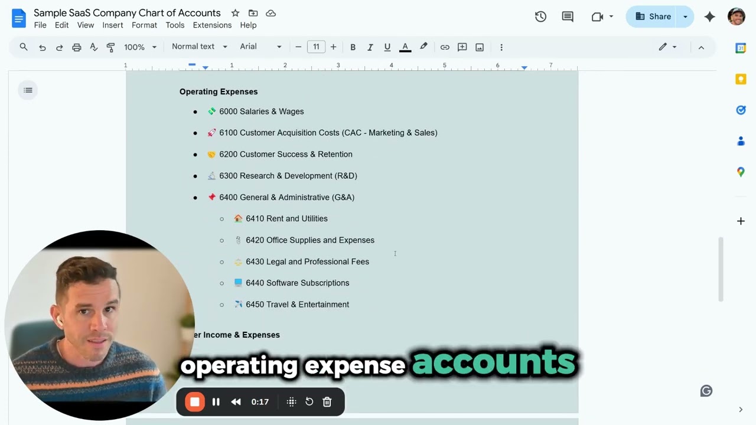756x425 pixels.
Task: Open the Google Docs home icon
Action: click(19, 18)
